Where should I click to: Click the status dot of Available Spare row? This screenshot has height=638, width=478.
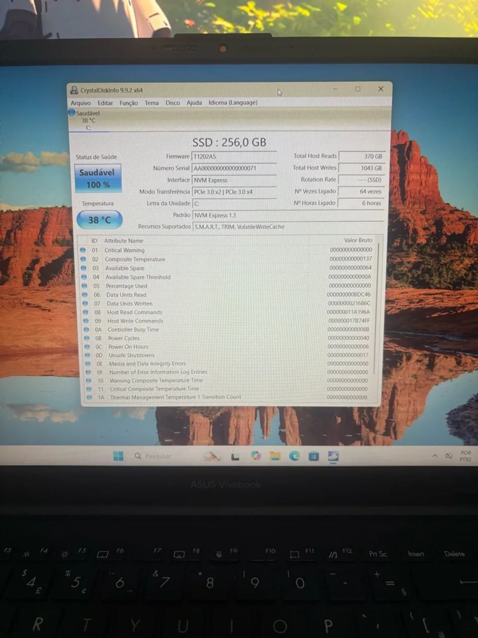[84, 268]
